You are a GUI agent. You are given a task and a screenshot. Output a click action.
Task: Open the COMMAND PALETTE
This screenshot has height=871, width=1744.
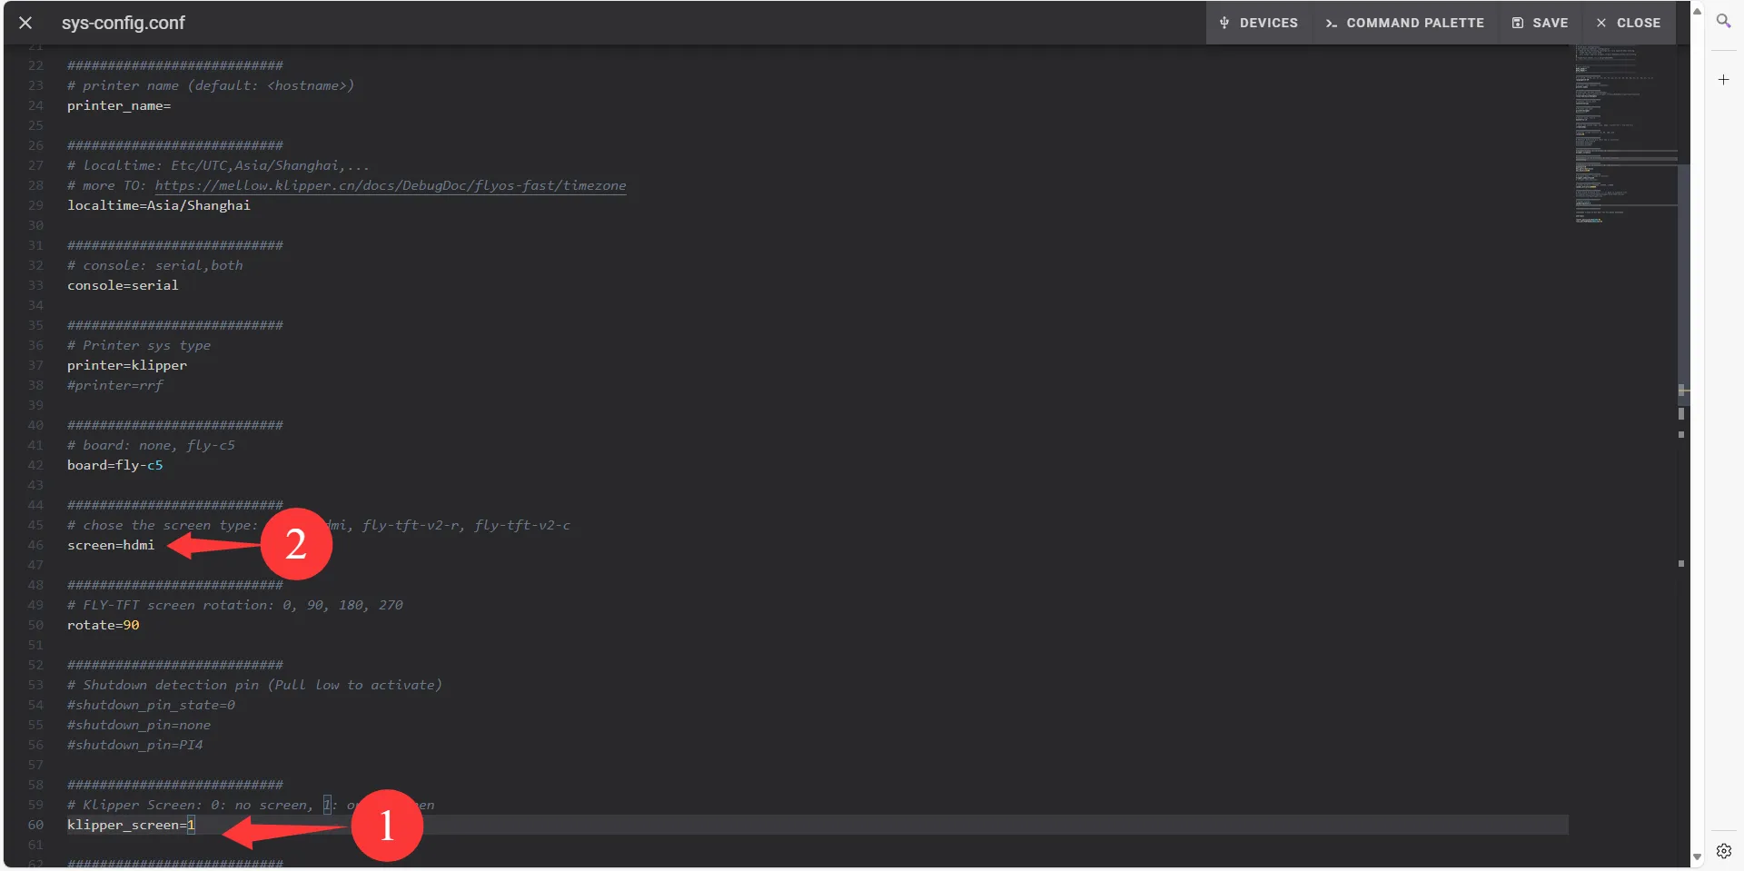(1404, 23)
